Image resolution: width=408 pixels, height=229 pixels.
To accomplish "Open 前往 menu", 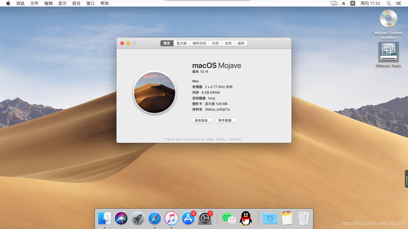I will (76, 3).
